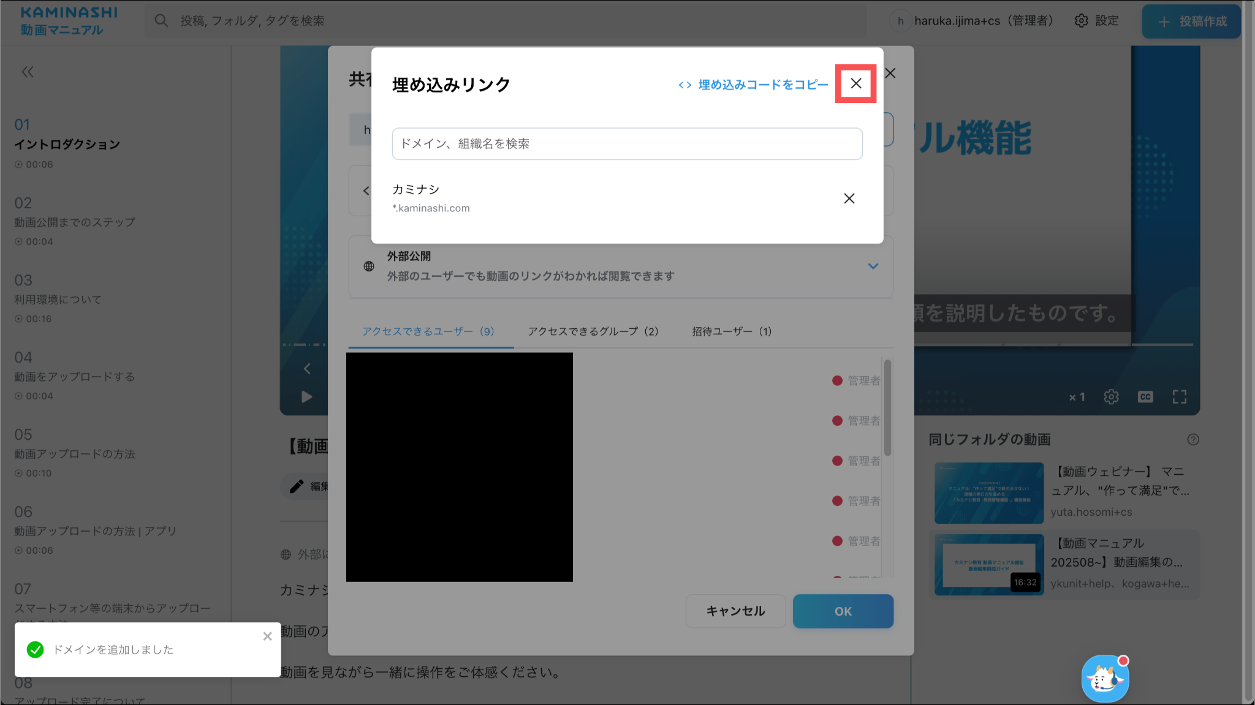
Task: Toggle closed captions CC button
Action: pos(1145,397)
